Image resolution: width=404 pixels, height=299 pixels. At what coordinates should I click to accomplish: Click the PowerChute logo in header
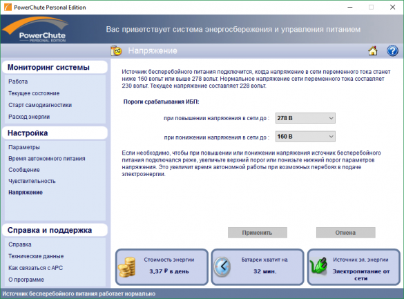(x=35, y=29)
